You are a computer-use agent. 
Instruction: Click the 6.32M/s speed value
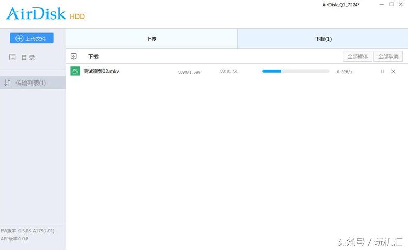[x=344, y=72]
